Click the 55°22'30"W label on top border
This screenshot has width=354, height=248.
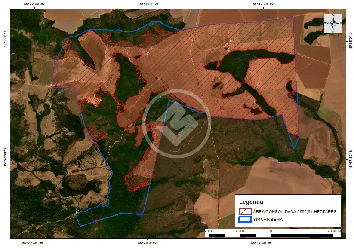click(x=34, y=4)
